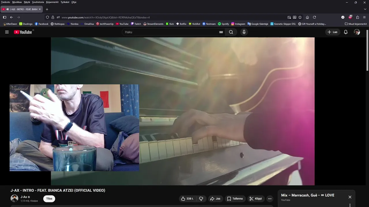Open Facebook bookmark

point(42,24)
